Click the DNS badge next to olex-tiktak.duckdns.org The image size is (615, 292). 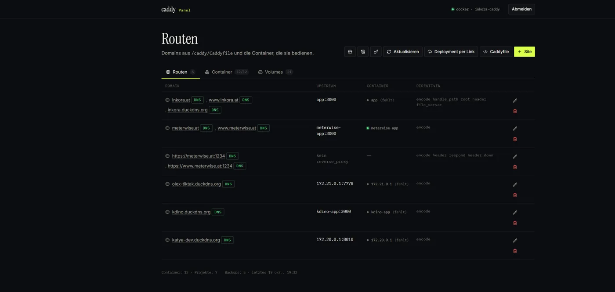(228, 184)
